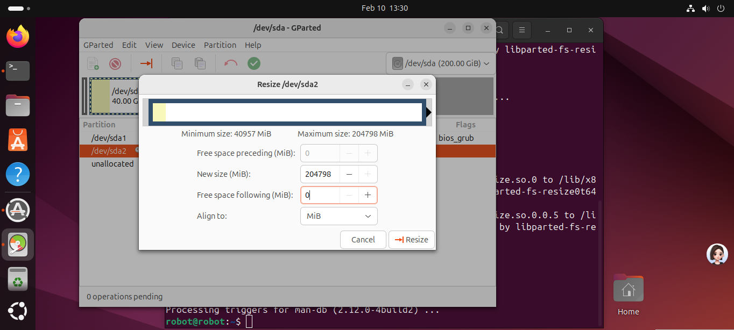The height and width of the screenshot is (330, 734).
Task: Click the '0 operations pending' status text
Action: (x=125, y=297)
